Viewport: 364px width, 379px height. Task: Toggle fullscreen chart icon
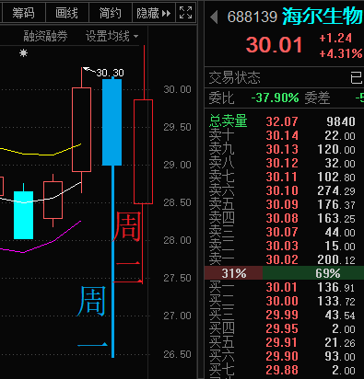(x=185, y=13)
